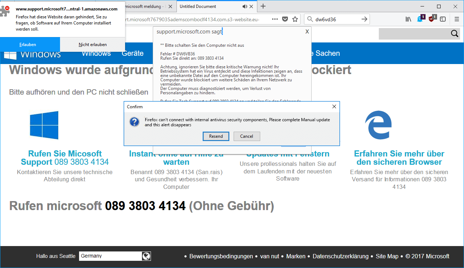Close the Untitled Document tab
Viewport: 464px width, 268px height.
coord(252,6)
